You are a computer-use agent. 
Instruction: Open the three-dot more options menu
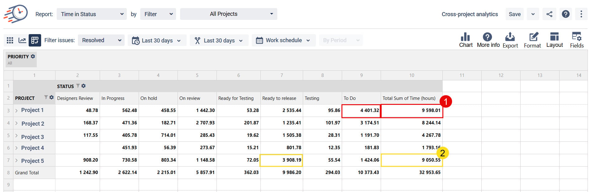[581, 14]
